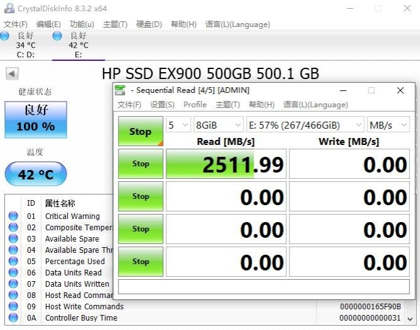Click the CrystalDiskInfo app icon in title bar

9,8
